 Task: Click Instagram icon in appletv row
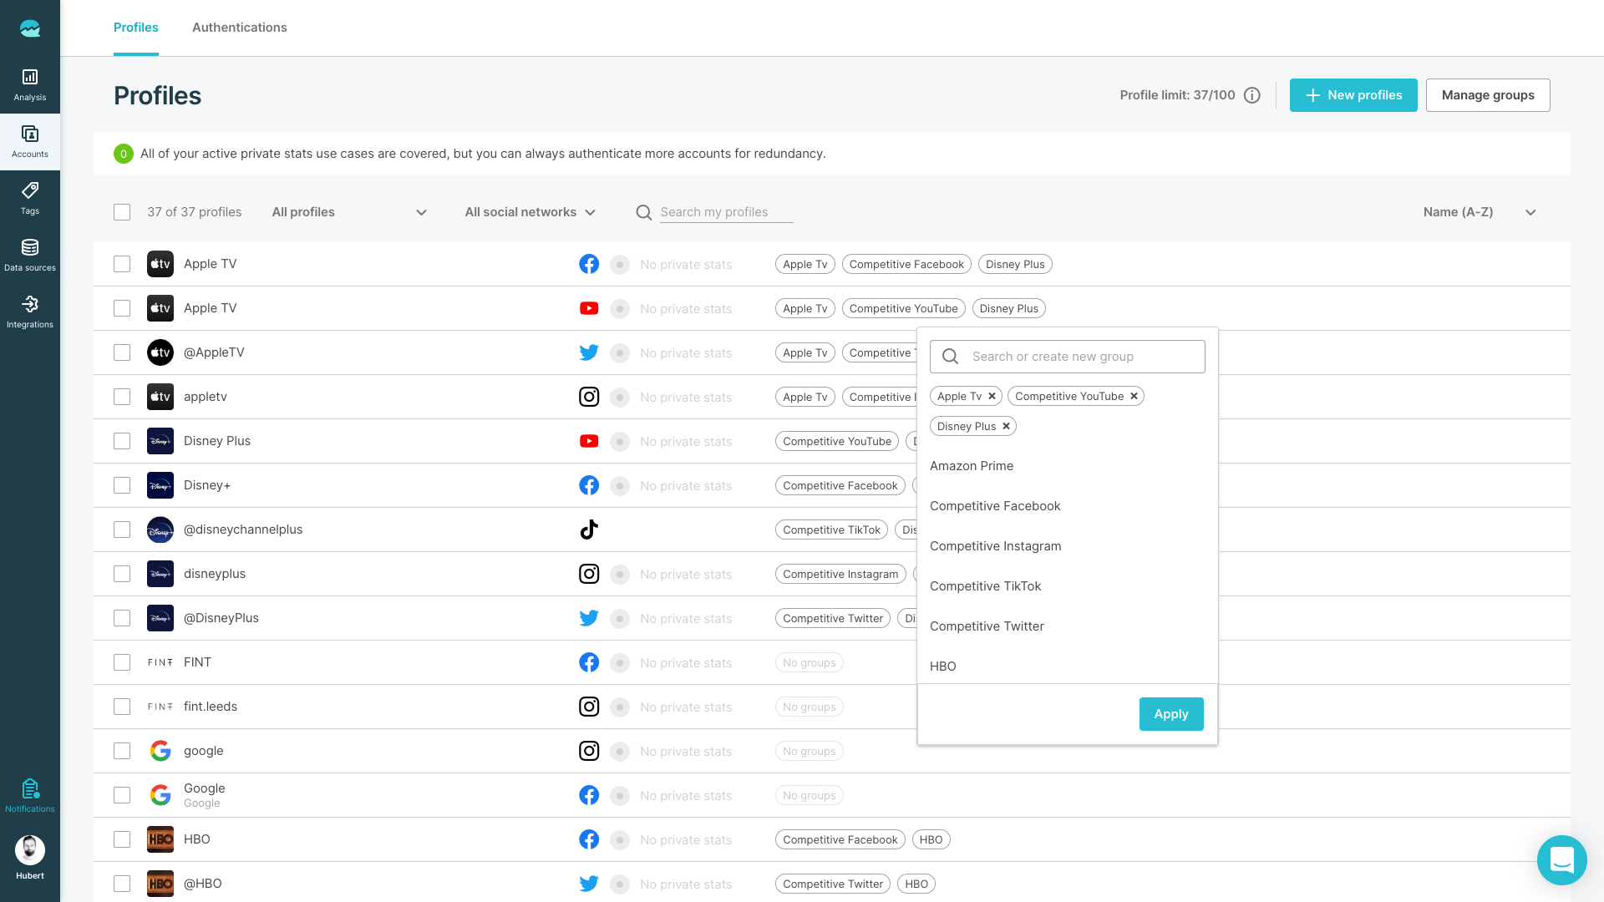coord(589,397)
